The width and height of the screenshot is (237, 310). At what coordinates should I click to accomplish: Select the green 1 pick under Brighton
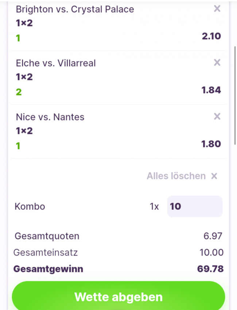[18, 38]
